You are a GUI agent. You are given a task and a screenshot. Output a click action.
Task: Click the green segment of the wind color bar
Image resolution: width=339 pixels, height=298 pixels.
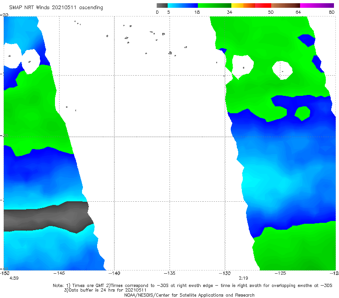coord(214,6)
